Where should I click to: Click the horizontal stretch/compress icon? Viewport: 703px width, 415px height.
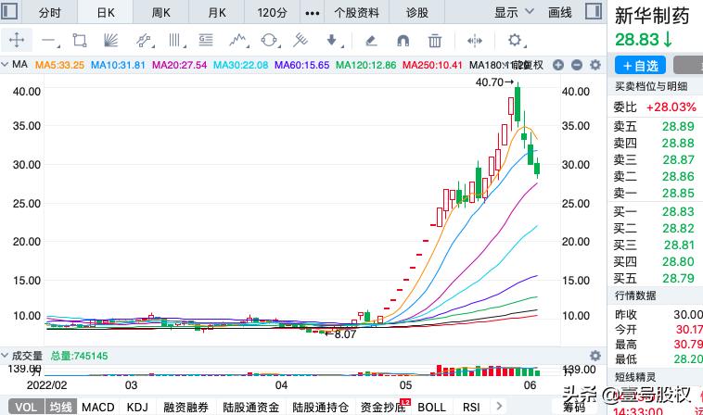474,41
